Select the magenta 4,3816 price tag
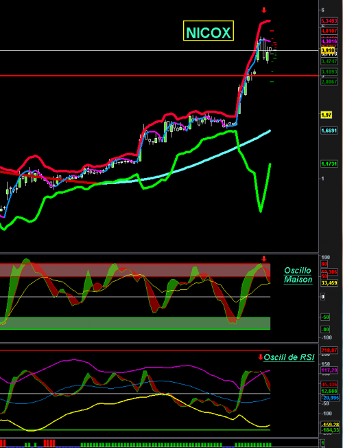 click(329, 42)
